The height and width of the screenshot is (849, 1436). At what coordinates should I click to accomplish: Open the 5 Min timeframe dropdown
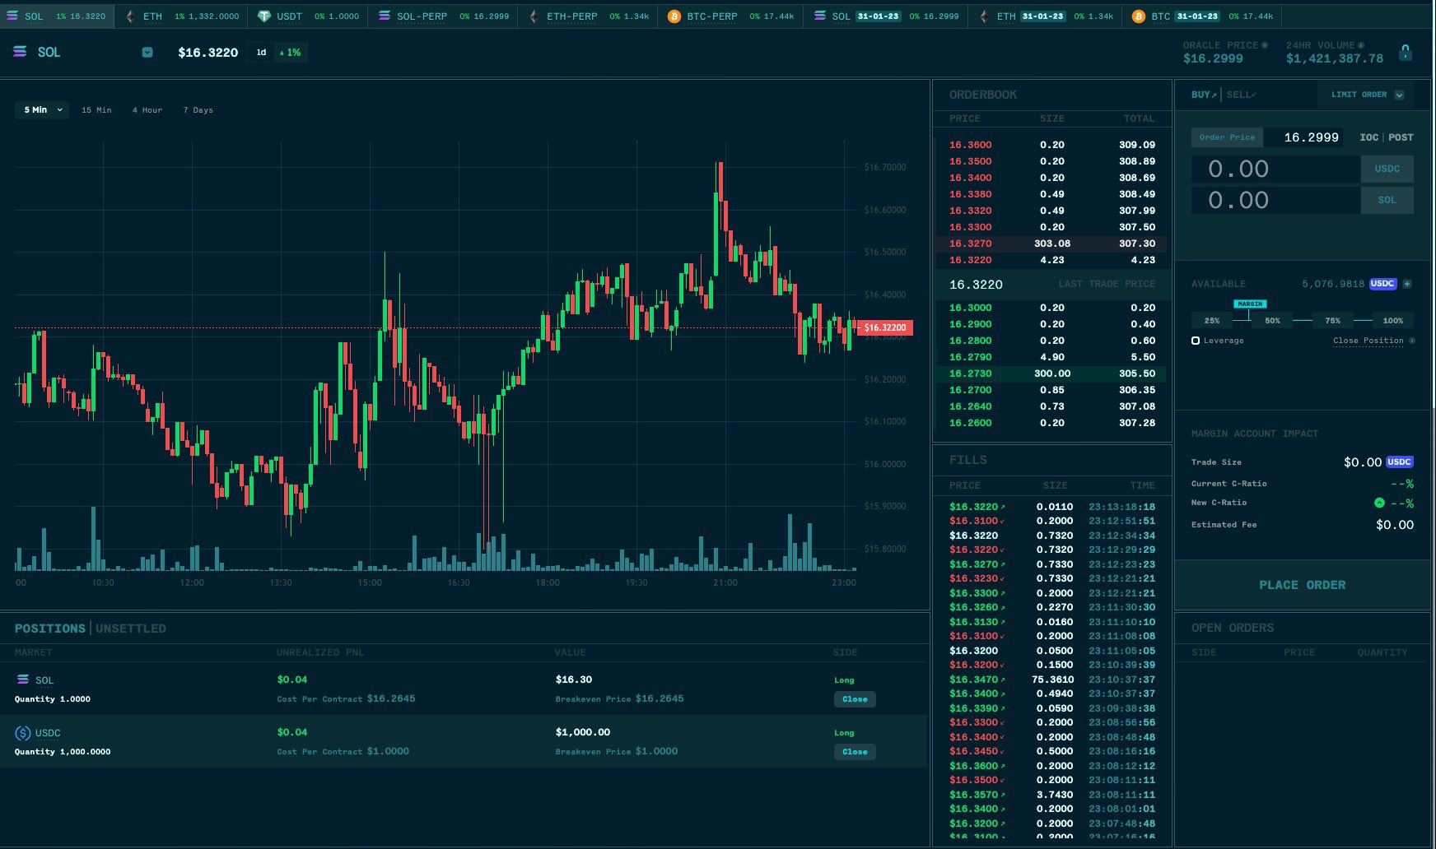(41, 109)
